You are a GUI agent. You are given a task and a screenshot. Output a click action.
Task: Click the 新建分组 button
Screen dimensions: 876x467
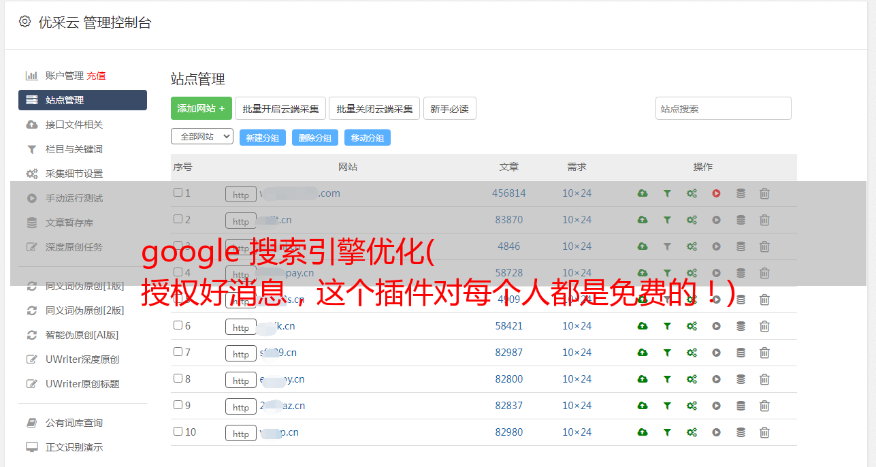pos(263,138)
